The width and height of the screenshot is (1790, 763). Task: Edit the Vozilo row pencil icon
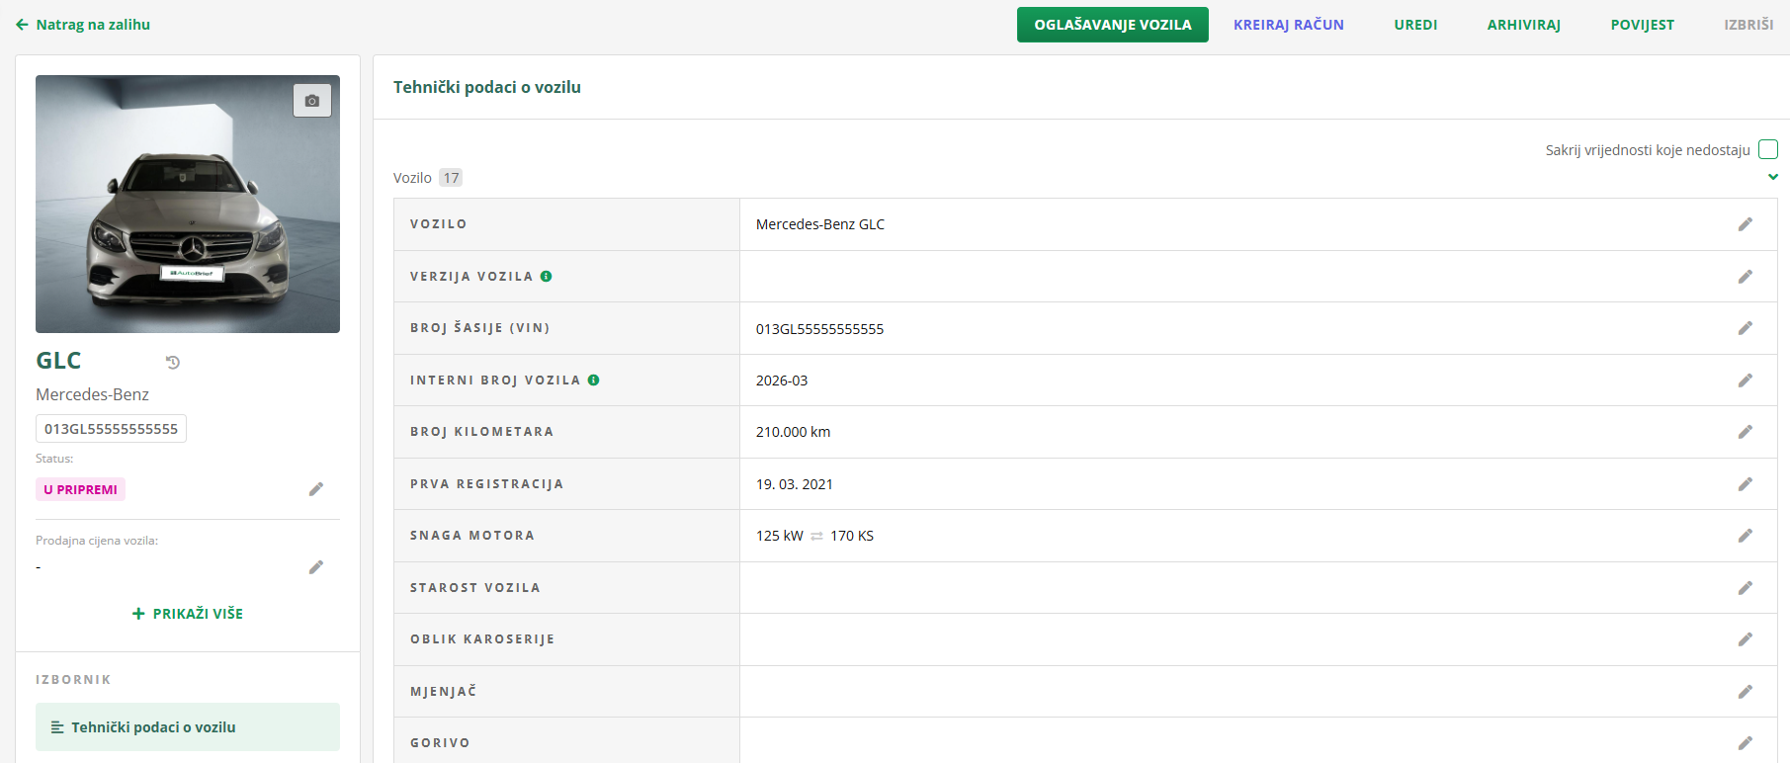(1746, 224)
